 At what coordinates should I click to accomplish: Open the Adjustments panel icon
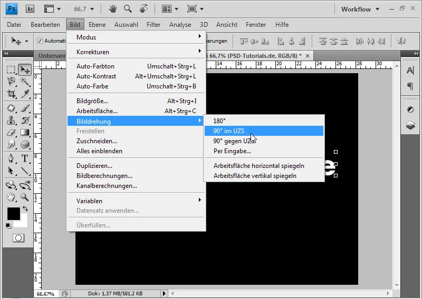(410, 109)
